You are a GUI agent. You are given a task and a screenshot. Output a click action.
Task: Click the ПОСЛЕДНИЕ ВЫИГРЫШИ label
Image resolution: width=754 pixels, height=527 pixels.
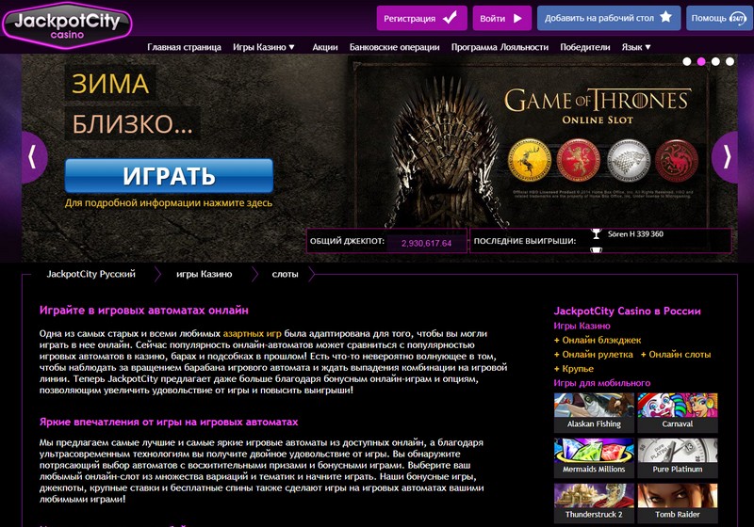coord(525,241)
